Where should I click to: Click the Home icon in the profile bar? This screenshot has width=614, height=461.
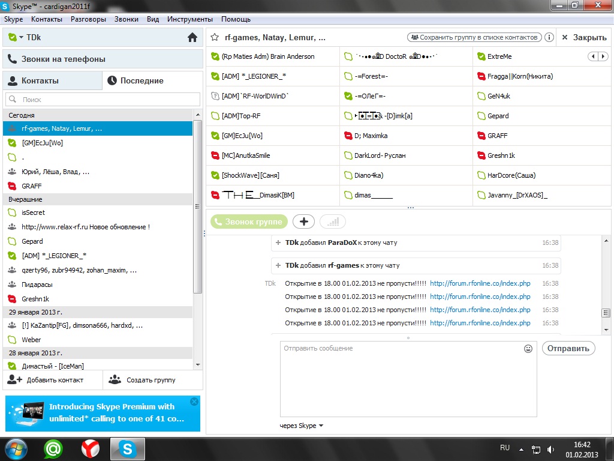[192, 37]
